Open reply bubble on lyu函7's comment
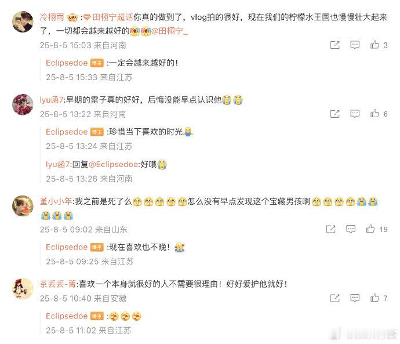Image resolution: width=400 pixels, height=344 pixels. tap(355, 114)
